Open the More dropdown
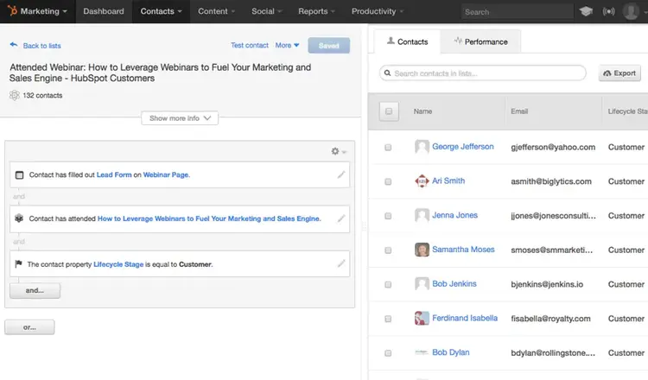The width and height of the screenshot is (648, 380). 287,45
